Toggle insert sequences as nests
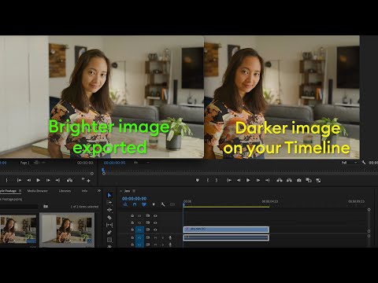Image resolution: width=378 pixels, height=283 pixels. [125, 204]
